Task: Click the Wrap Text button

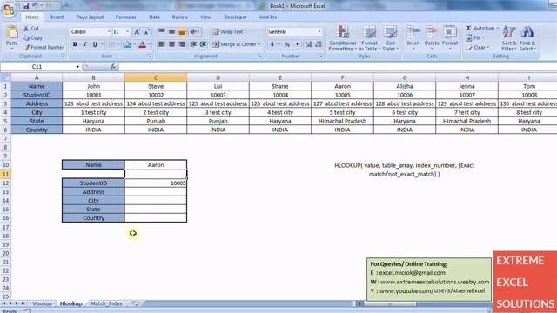Action: click(x=228, y=32)
